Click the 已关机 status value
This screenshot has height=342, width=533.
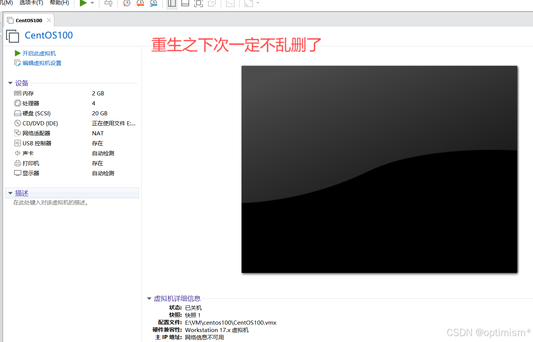tap(193, 308)
